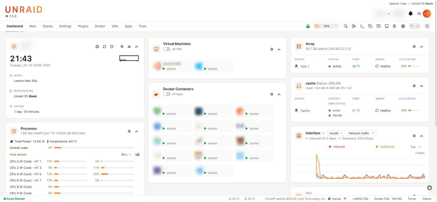Toggle the All Apps switch
Image resolution: width=437 pixels, height=202 pixels.
(167, 94)
